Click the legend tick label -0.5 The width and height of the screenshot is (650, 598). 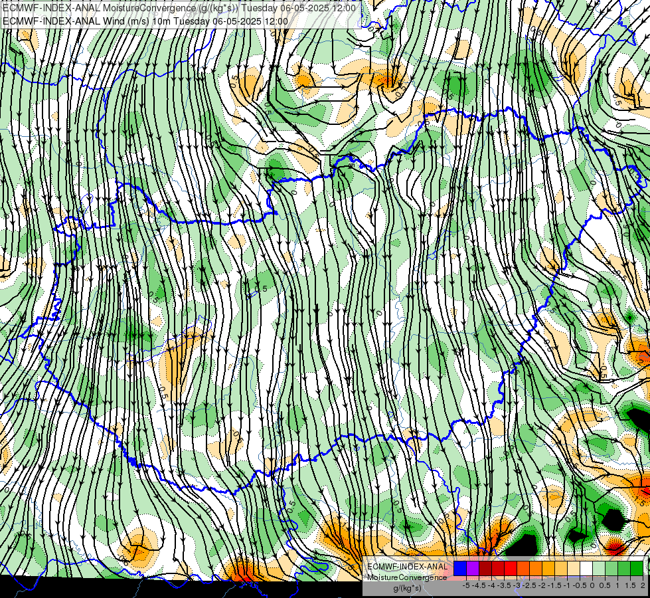click(580, 585)
